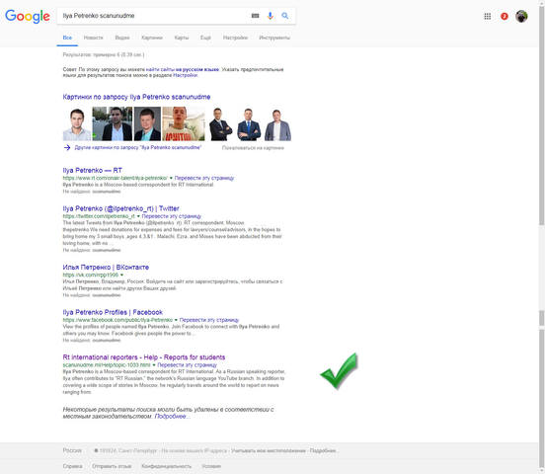Open the first image thumbnail of man in white shirt
Screen dimensions: 545x474
pos(77,123)
